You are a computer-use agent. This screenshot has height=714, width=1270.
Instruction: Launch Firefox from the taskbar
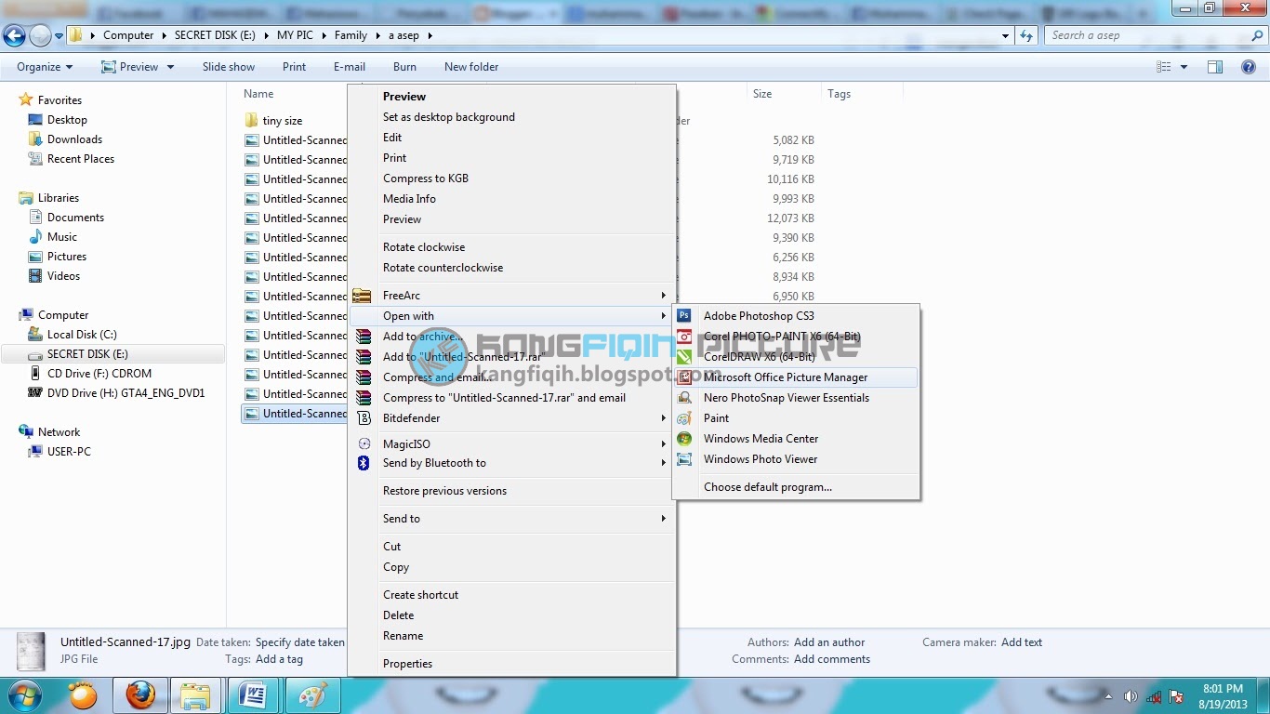pyautogui.click(x=140, y=695)
